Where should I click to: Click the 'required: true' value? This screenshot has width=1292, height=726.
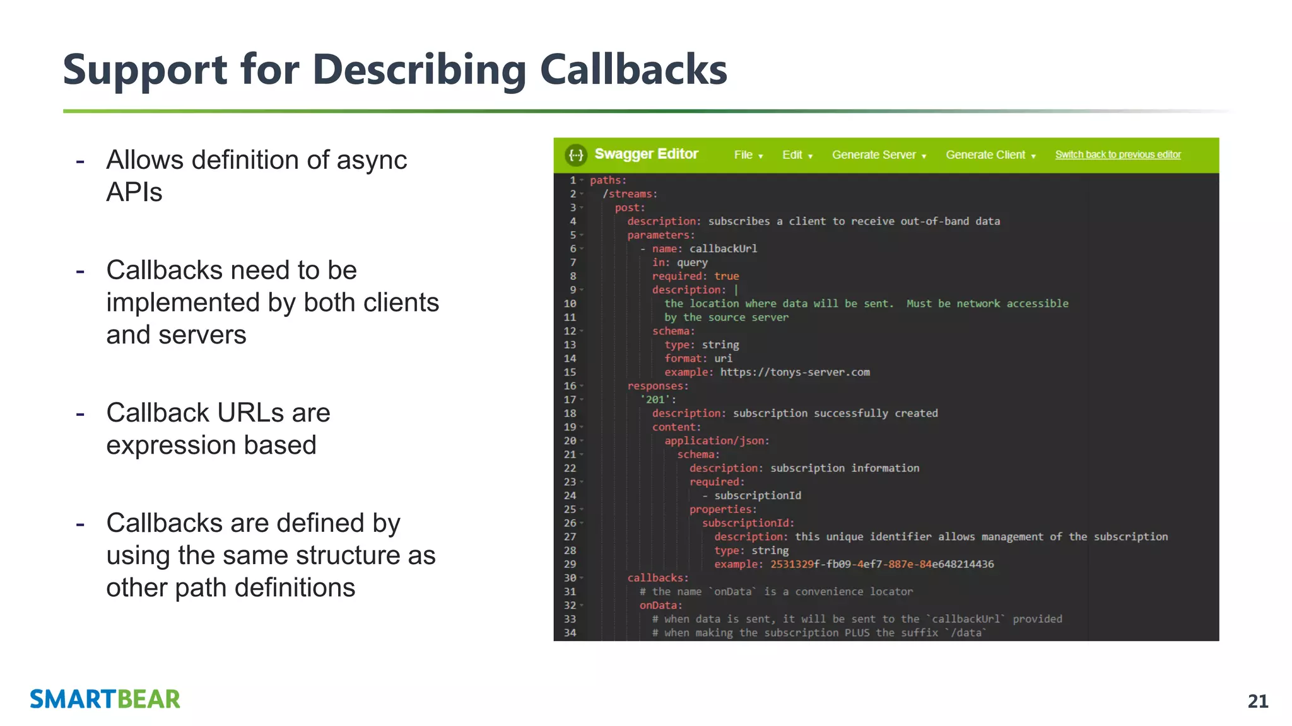(x=727, y=277)
